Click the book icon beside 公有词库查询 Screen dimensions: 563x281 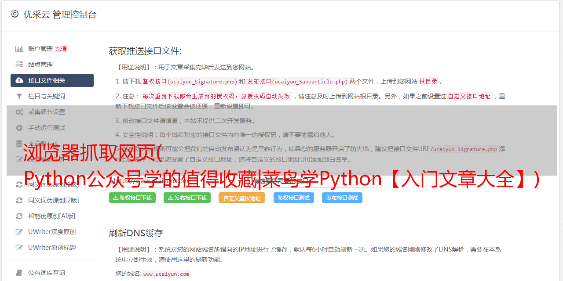point(19,273)
